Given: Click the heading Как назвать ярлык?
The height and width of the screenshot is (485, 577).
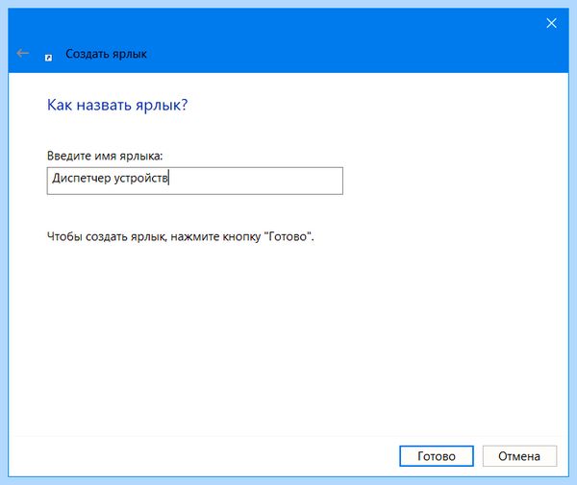Looking at the screenshot, I should [117, 105].
